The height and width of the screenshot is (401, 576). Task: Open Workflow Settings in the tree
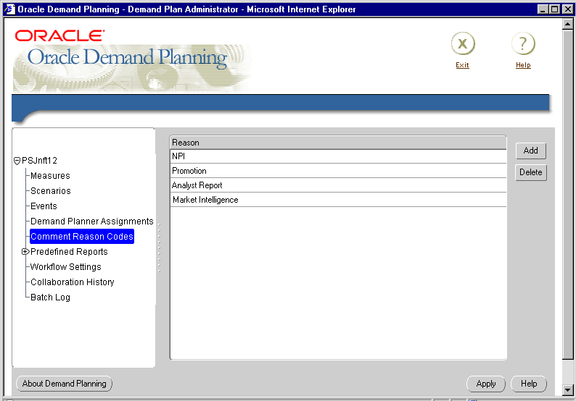pyautogui.click(x=66, y=267)
